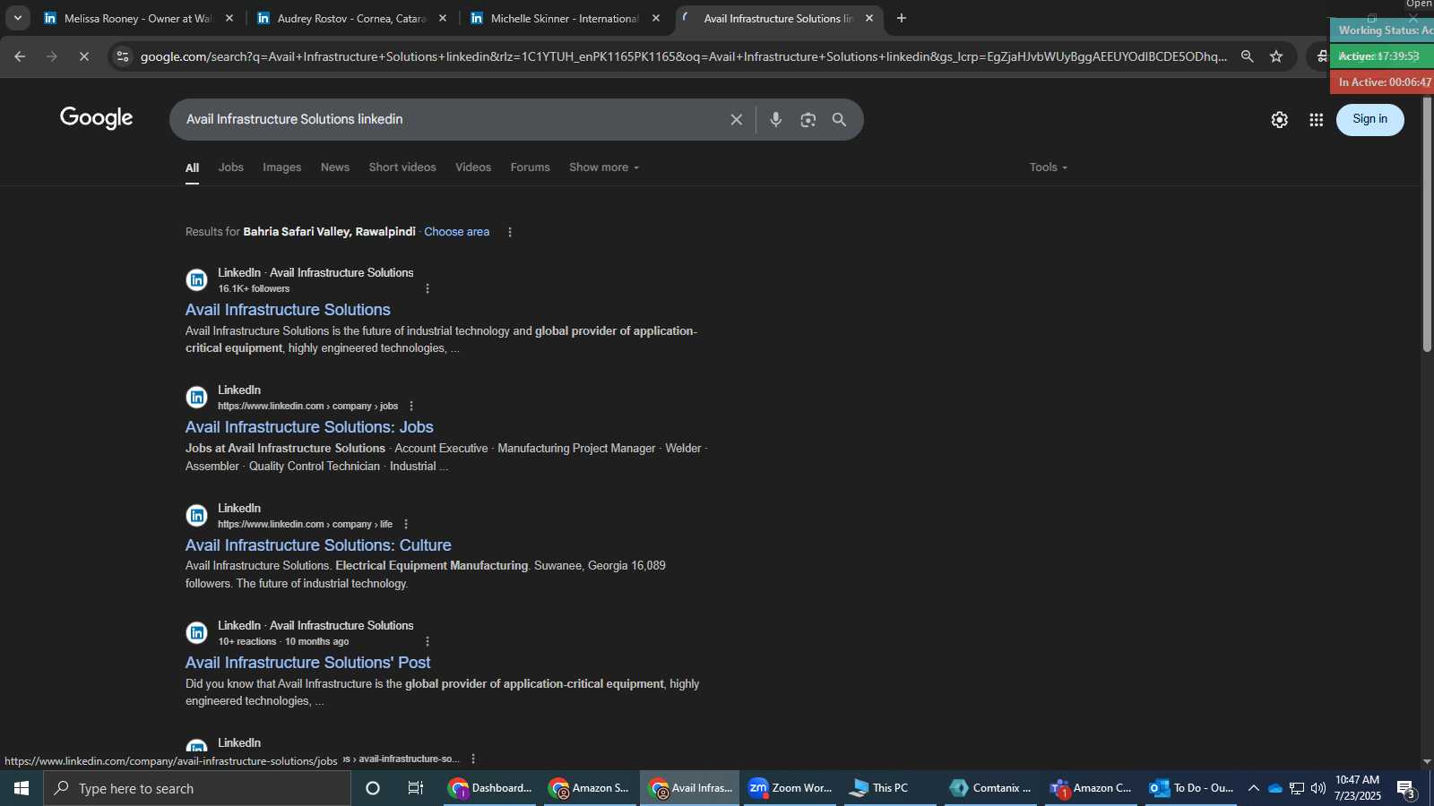The width and height of the screenshot is (1434, 806).
Task: Close the Michelle Skinner tab
Action: (x=656, y=18)
